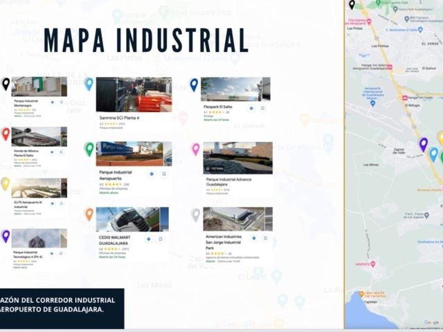Screen dimensions: 443x332
Task: Save Parque Industrial Aeropuerto with bookmark icon
Action: (164, 174)
